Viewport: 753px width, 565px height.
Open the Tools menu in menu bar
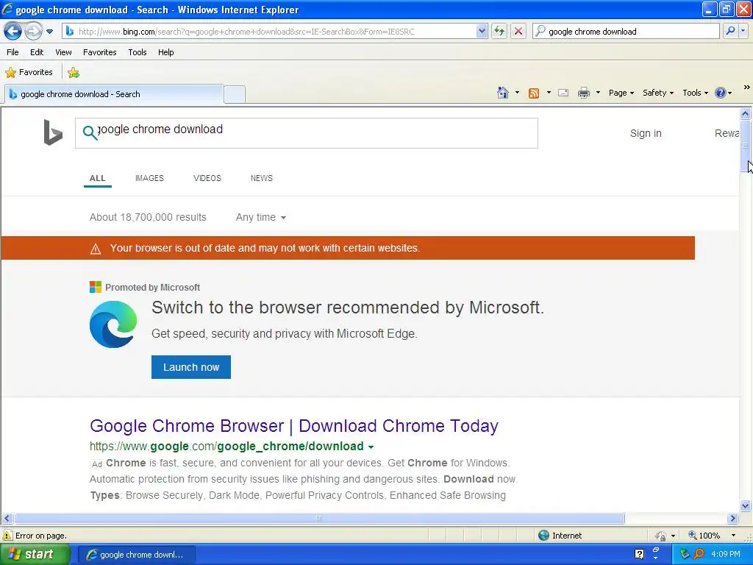pyautogui.click(x=138, y=52)
